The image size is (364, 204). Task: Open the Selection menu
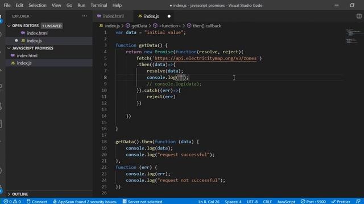tap(38, 5)
